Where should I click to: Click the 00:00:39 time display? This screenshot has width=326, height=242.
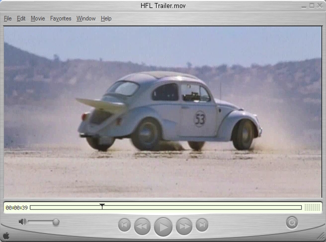pyautogui.click(x=16, y=208)
